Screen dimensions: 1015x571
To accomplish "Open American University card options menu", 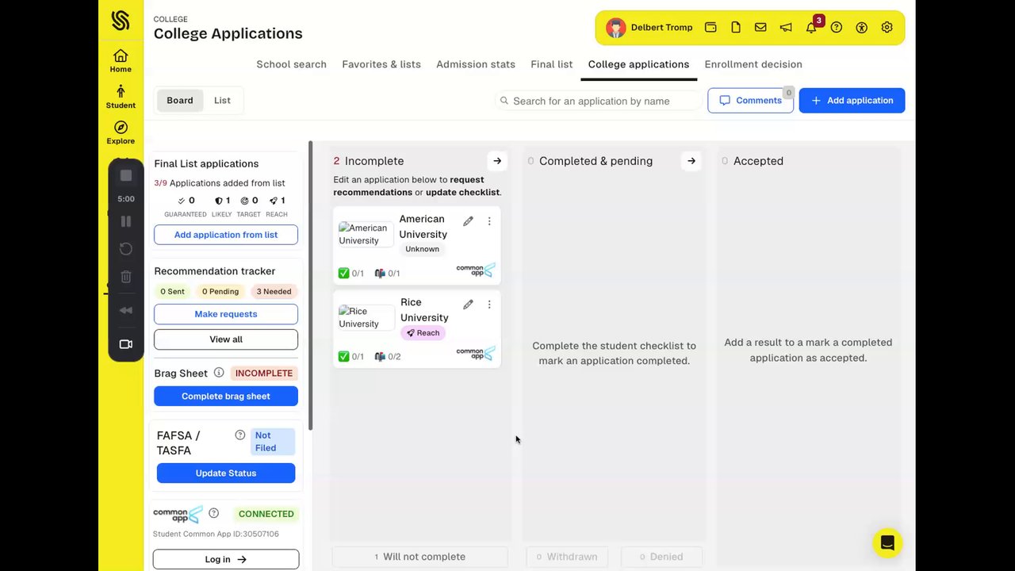I will [489, 221].
